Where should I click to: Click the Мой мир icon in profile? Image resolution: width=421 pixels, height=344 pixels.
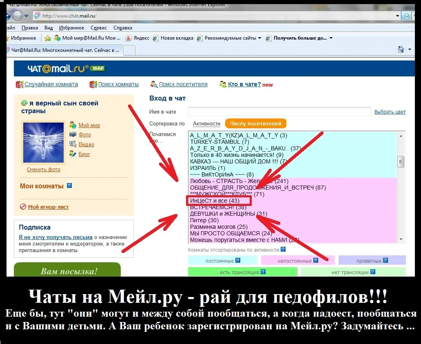coord(73,125)
